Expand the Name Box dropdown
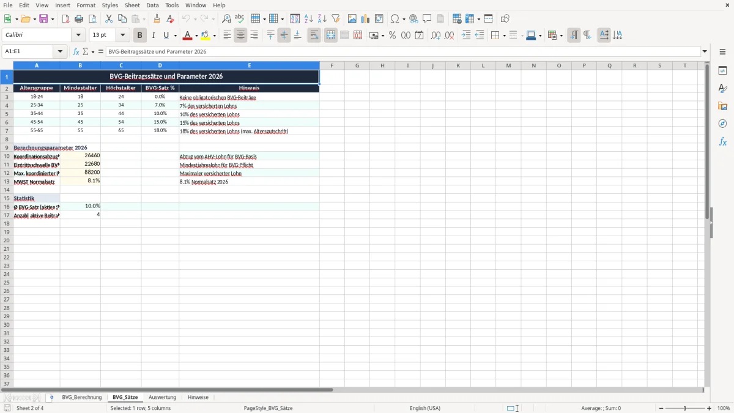 click(60, 52)
